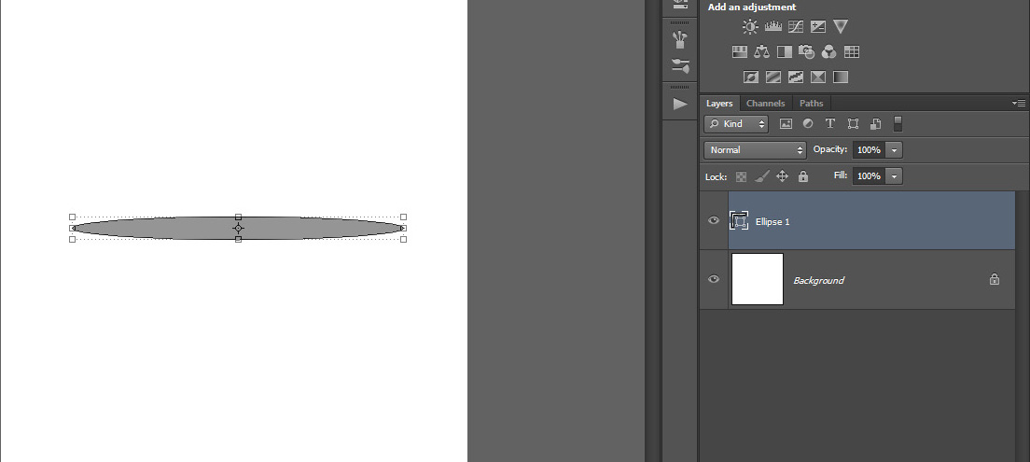Click the Background layer thumbnail
The image size is (1030, 462).
(757, 279)
